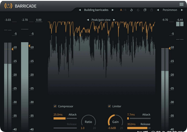187x132 pixels.
Task: Click the limiter Attack label
Action: coord(146,114)
